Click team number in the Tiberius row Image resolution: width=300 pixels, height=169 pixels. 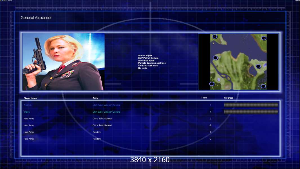(x=211, y=105)
